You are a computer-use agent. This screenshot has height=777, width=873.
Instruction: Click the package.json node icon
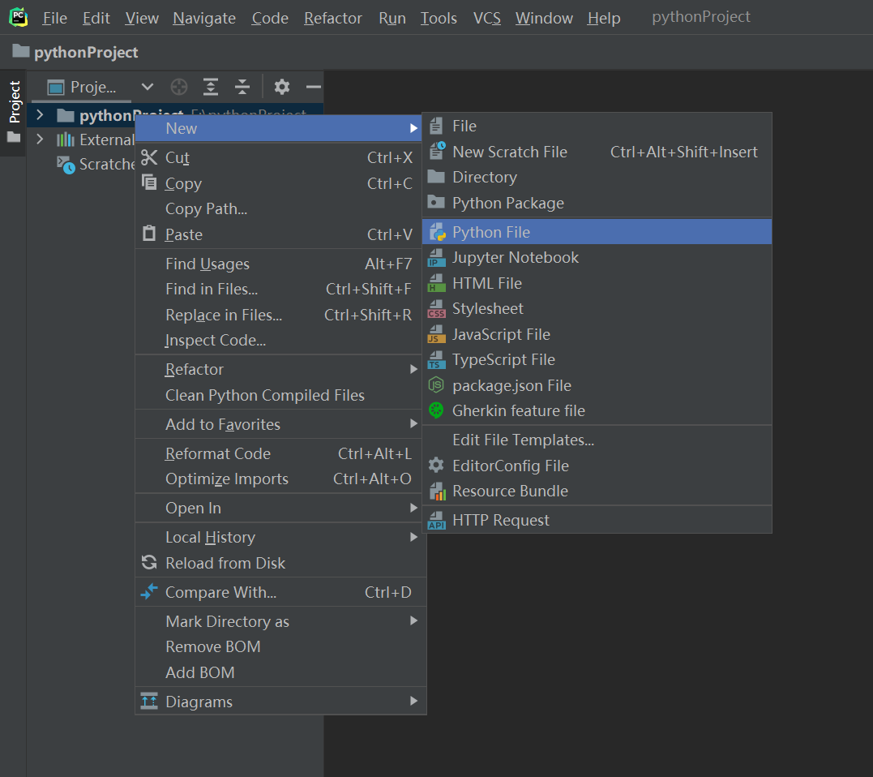[436, 385]
